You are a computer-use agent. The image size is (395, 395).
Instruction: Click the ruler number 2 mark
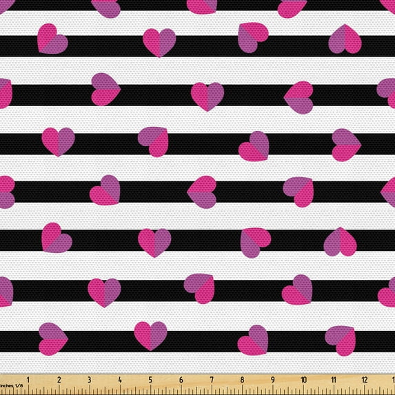59,380
